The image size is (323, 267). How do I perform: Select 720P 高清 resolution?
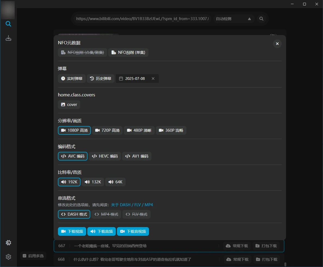click(x=107, y=130)
